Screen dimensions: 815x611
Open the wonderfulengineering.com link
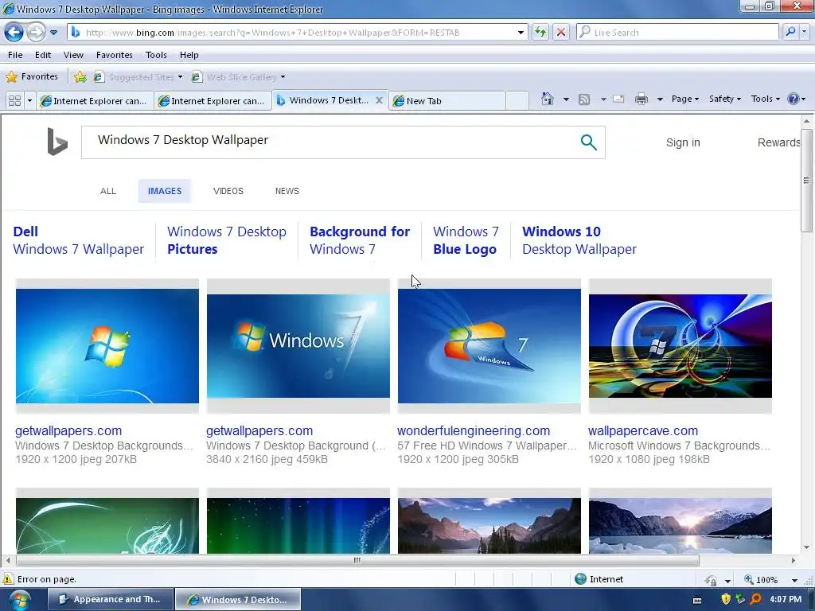click(x=474, y=430)
